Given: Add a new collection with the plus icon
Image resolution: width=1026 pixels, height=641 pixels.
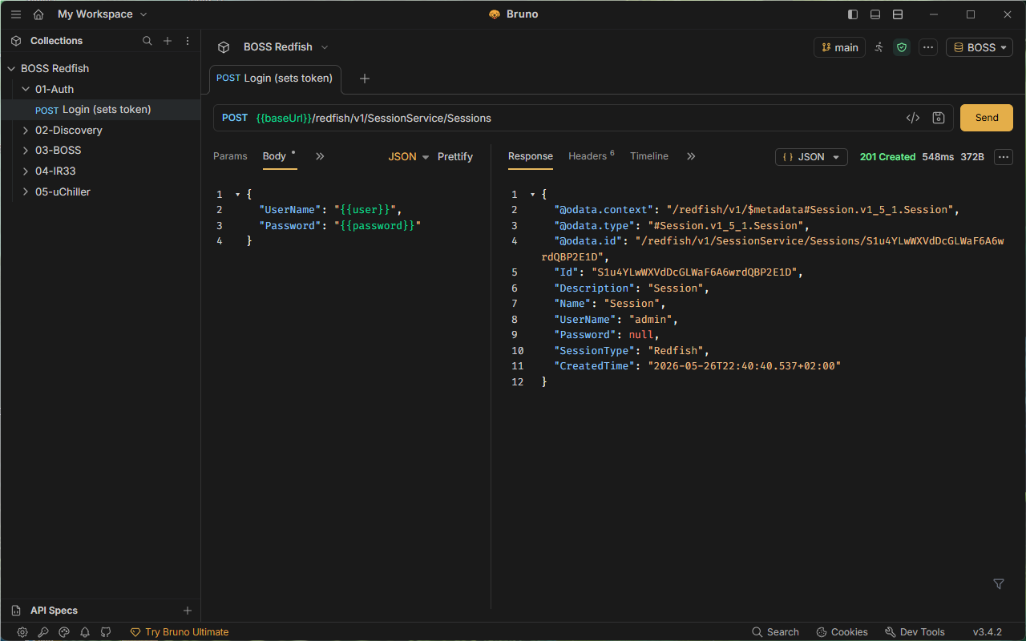Looking at the screenshot, I should click(168, 41).
